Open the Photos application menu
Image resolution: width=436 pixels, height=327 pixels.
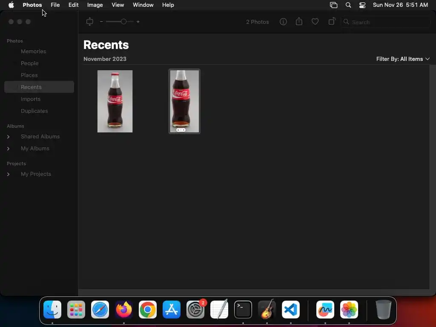[x=32, y=5]
